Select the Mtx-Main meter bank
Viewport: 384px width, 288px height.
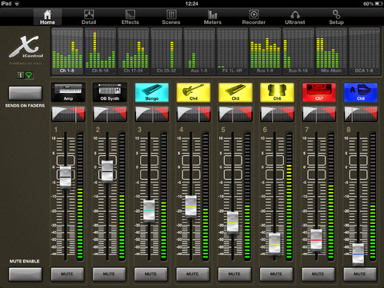pyautogui.click(x=331, y=51)
